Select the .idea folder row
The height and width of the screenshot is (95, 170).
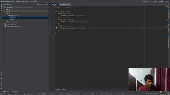(25, 9)
